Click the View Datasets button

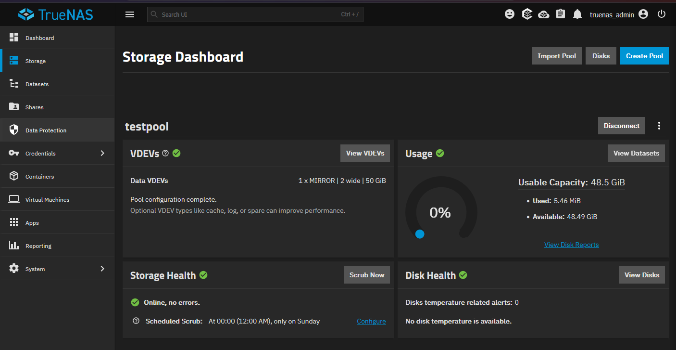point(636,153)
